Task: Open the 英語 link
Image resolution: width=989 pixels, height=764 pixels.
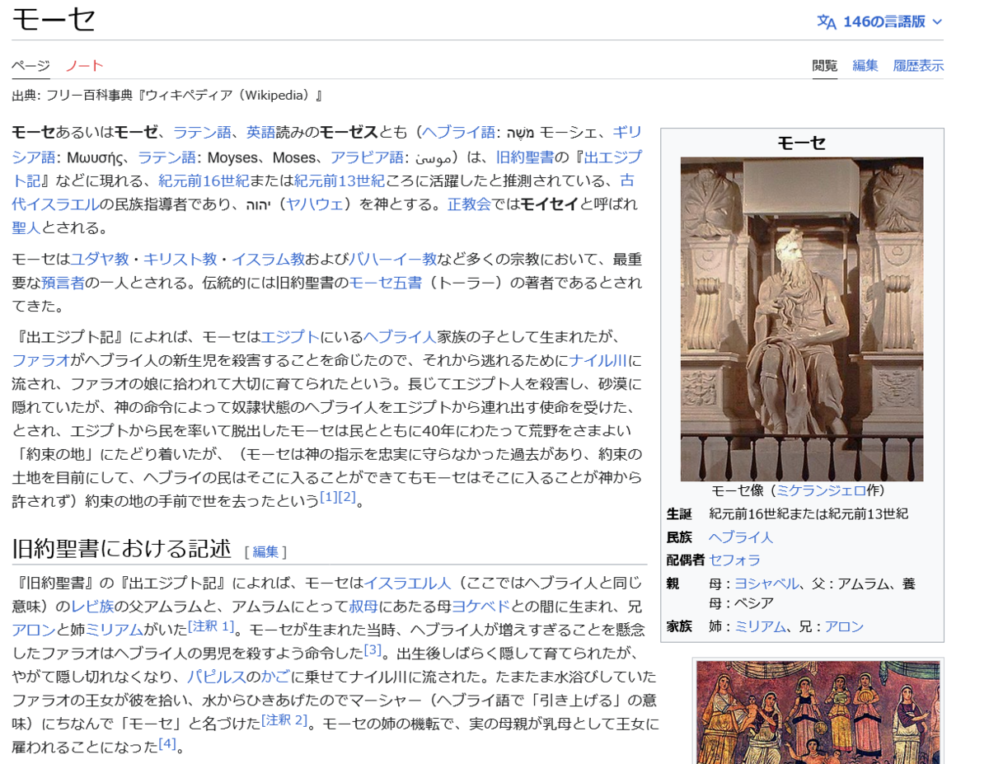Action: [x=260, y=132]
